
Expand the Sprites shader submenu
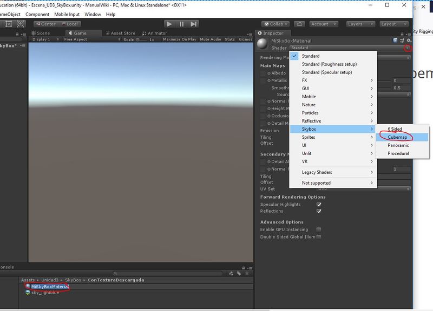coord(333,137)
